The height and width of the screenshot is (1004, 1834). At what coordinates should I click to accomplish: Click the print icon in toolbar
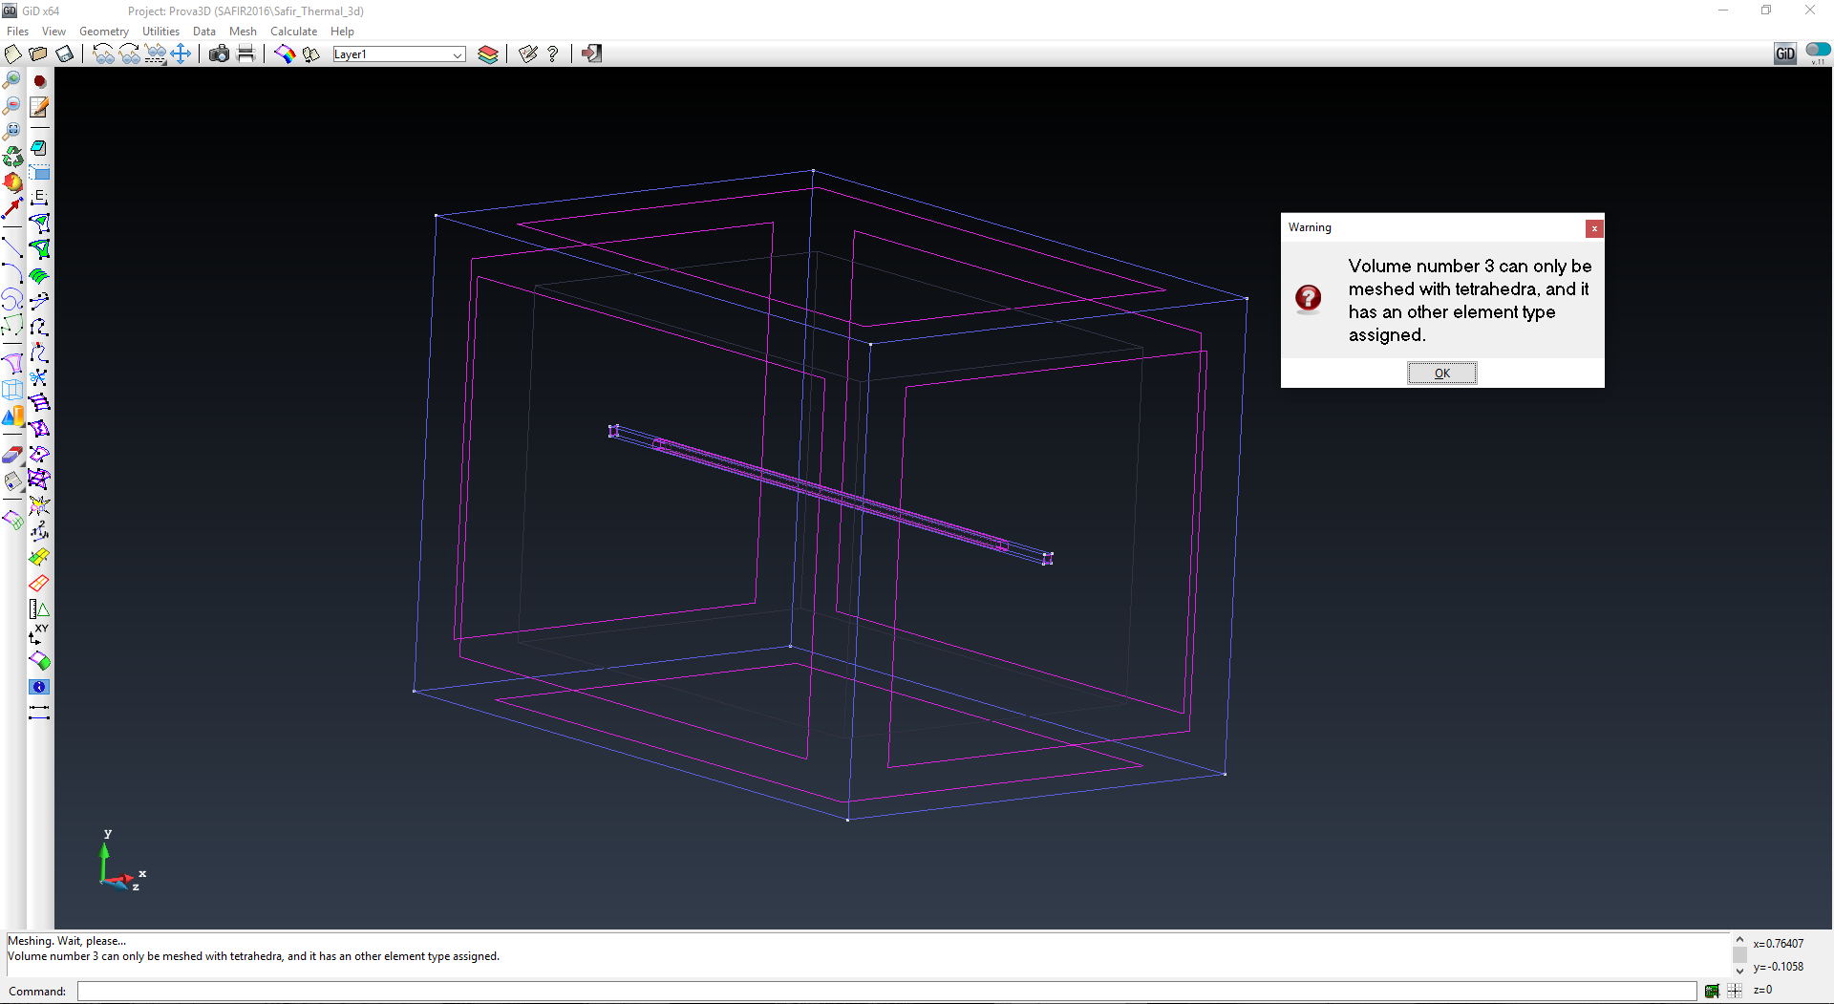[245, 54]
